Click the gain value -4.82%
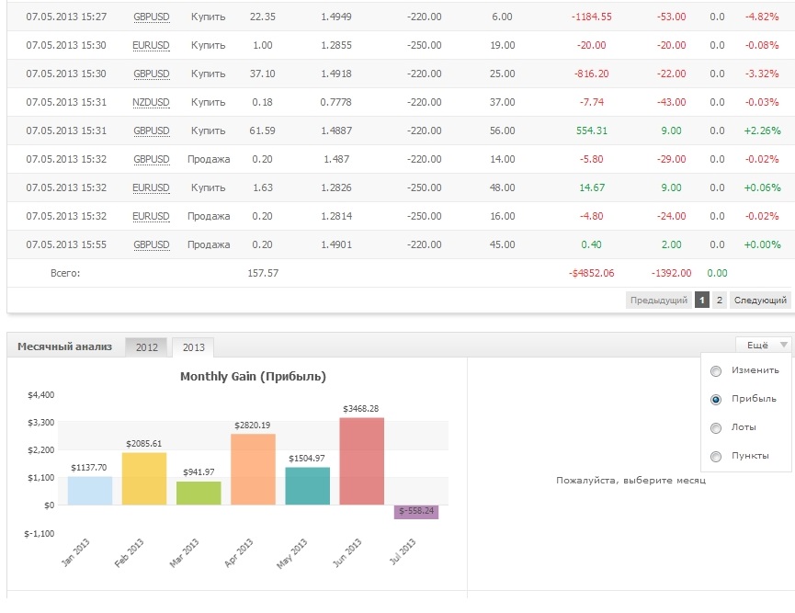Image resolution: width=795 pixels, height=613 pixels. coord(762,17)
